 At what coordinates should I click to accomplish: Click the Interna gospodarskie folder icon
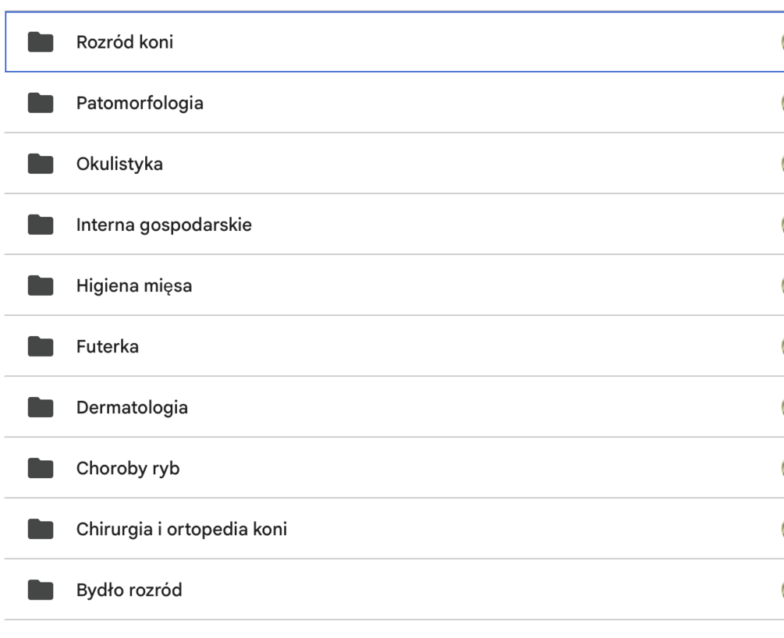(40, 225)
